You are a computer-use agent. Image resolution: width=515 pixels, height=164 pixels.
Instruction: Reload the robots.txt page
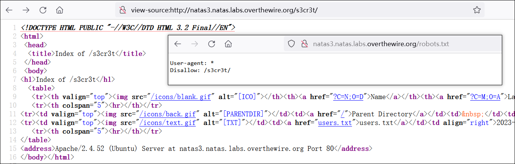coord(212,44)
